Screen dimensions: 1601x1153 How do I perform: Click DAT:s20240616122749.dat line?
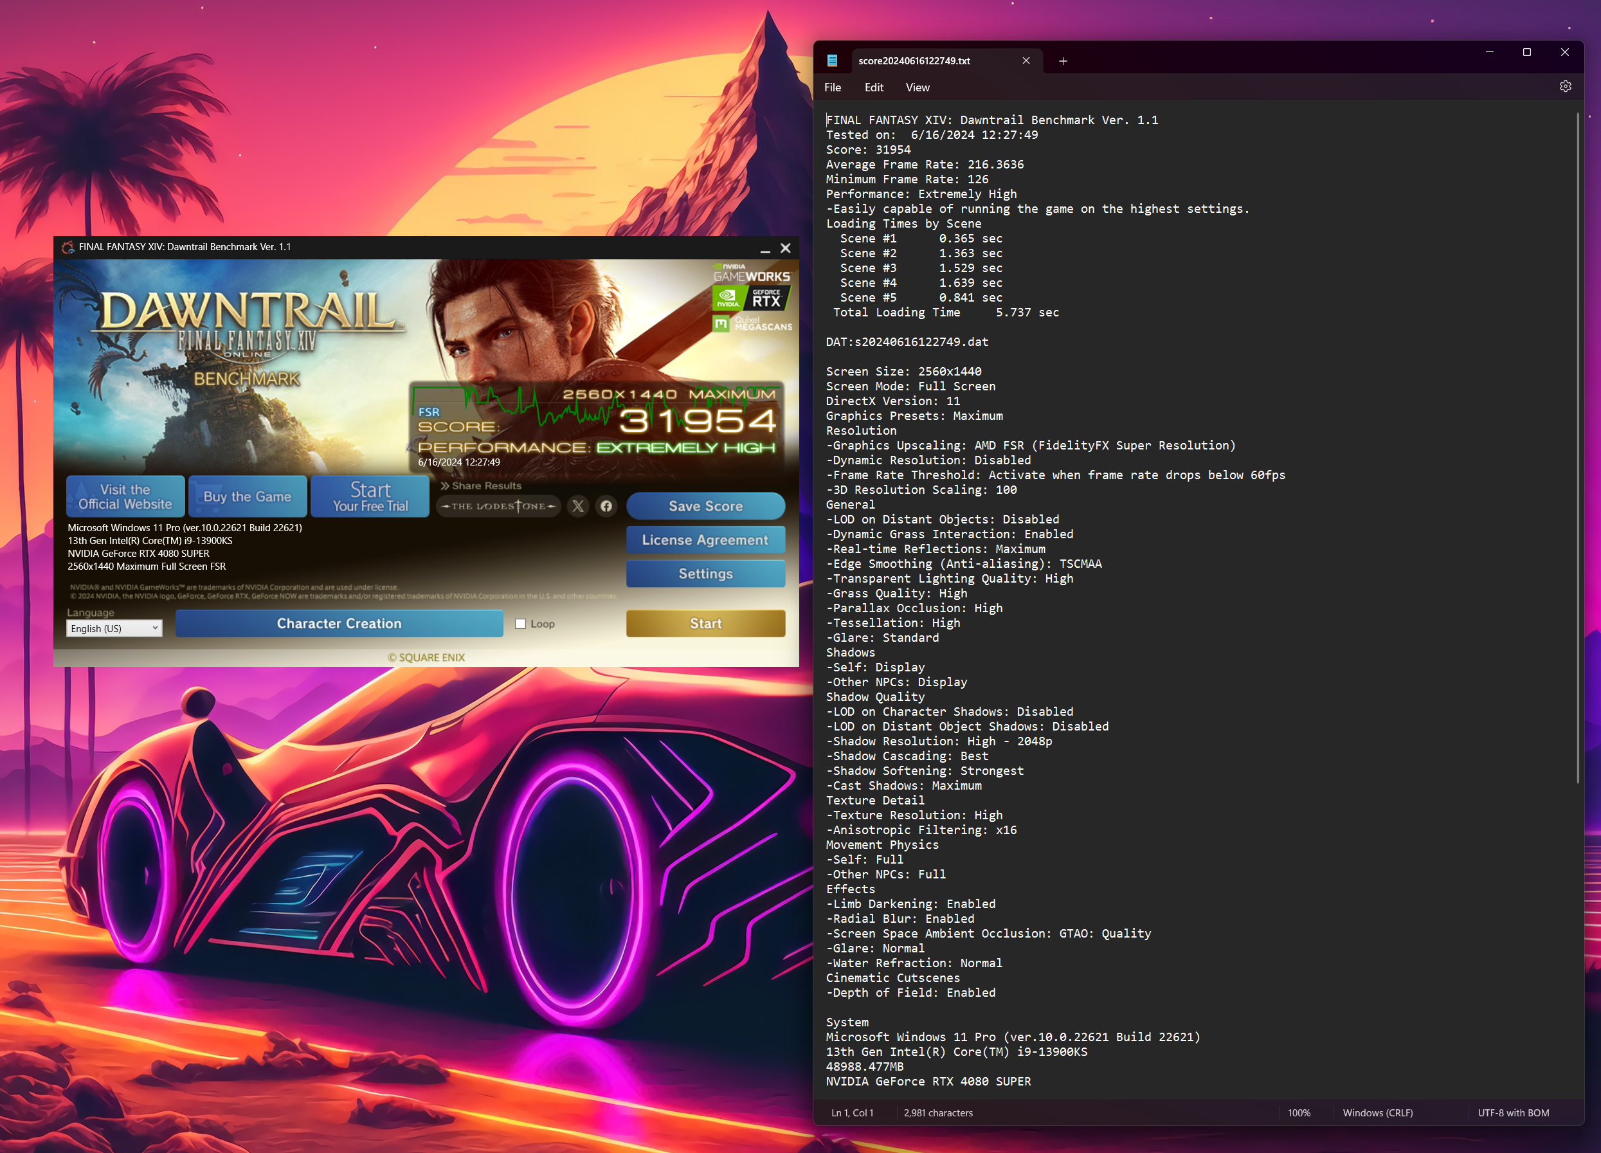click(x=907, y=341)
